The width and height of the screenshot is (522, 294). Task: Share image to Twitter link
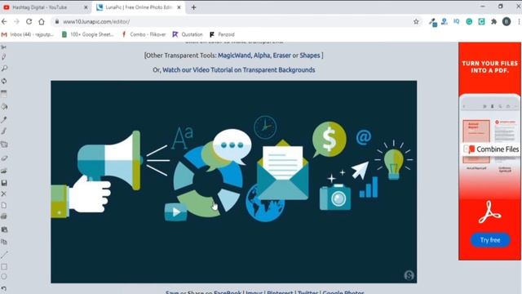coord(308,292)
